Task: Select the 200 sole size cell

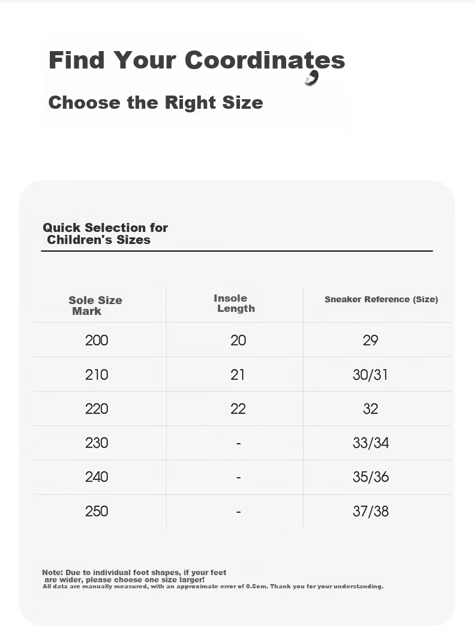Action: (97, 340)
